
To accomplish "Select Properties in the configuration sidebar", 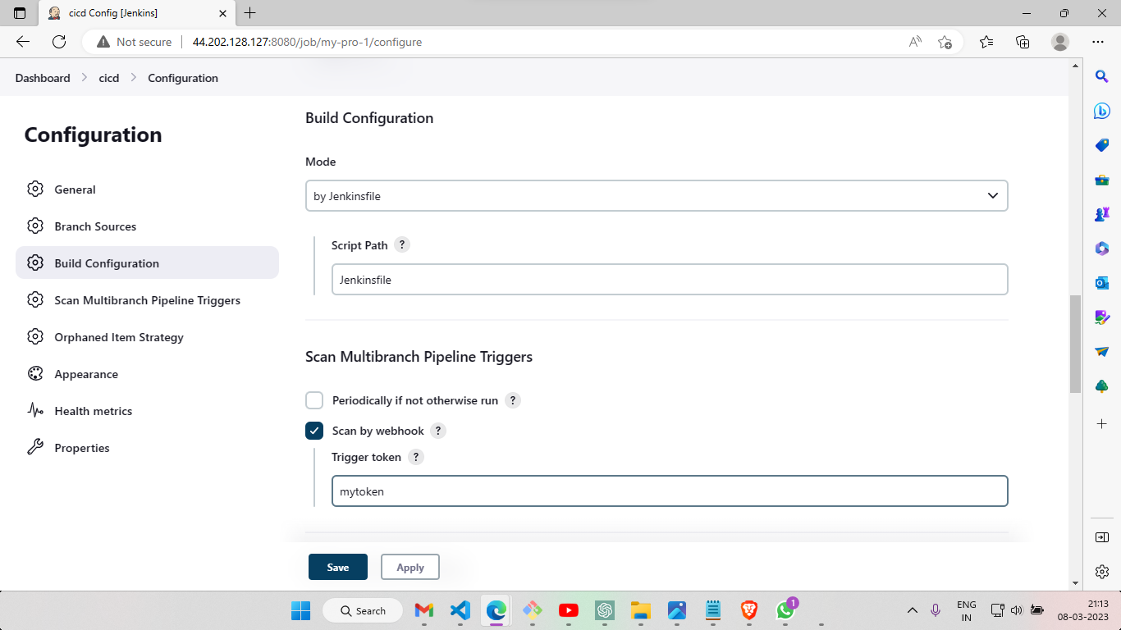I will point(81,447).
